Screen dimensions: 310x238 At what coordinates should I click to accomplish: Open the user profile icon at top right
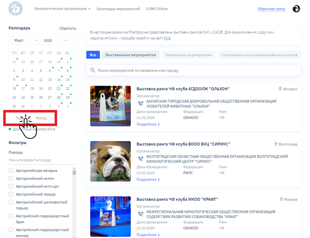click(295, 9)
